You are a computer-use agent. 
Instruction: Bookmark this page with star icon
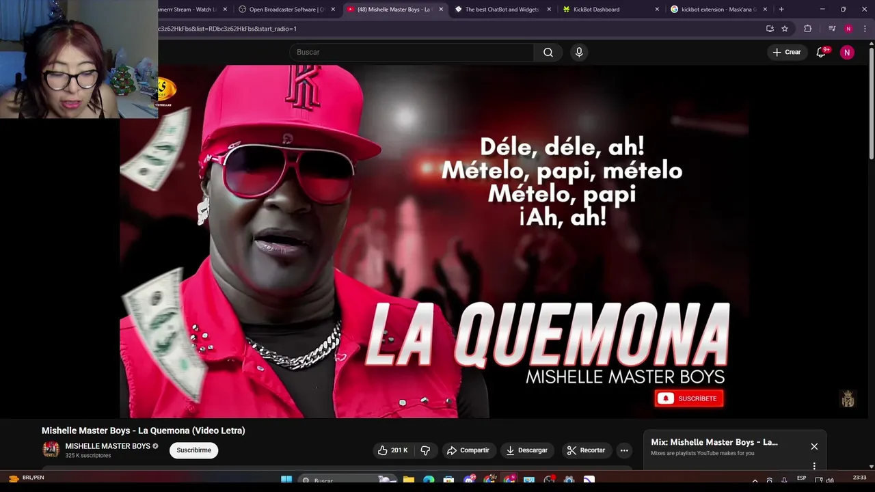[x=785, y=29]
